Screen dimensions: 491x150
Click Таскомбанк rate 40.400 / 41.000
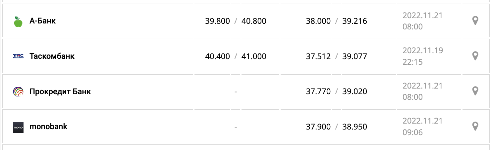click(x=236, y=56)
